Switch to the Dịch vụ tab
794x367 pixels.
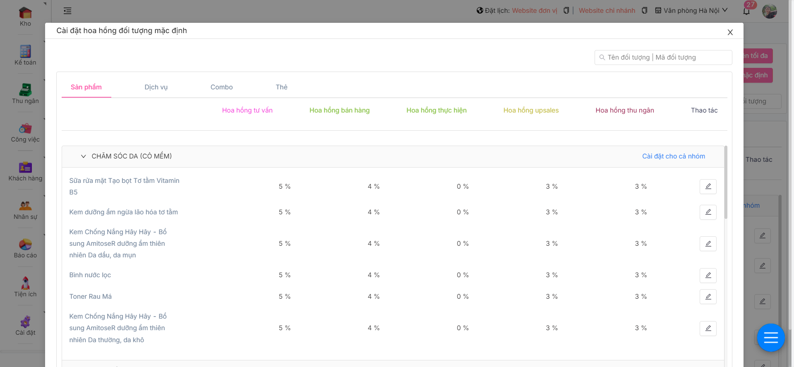tap(156, 87)
